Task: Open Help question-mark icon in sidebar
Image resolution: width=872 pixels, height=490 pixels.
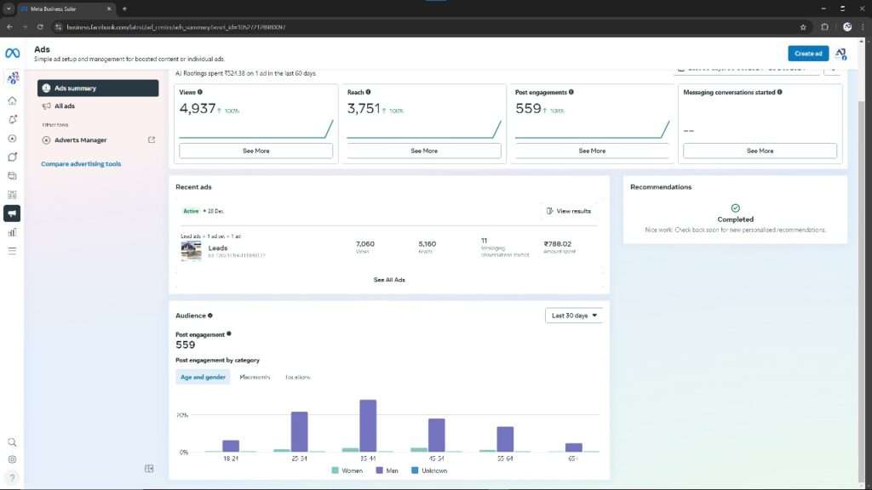Action: point(12,478)
